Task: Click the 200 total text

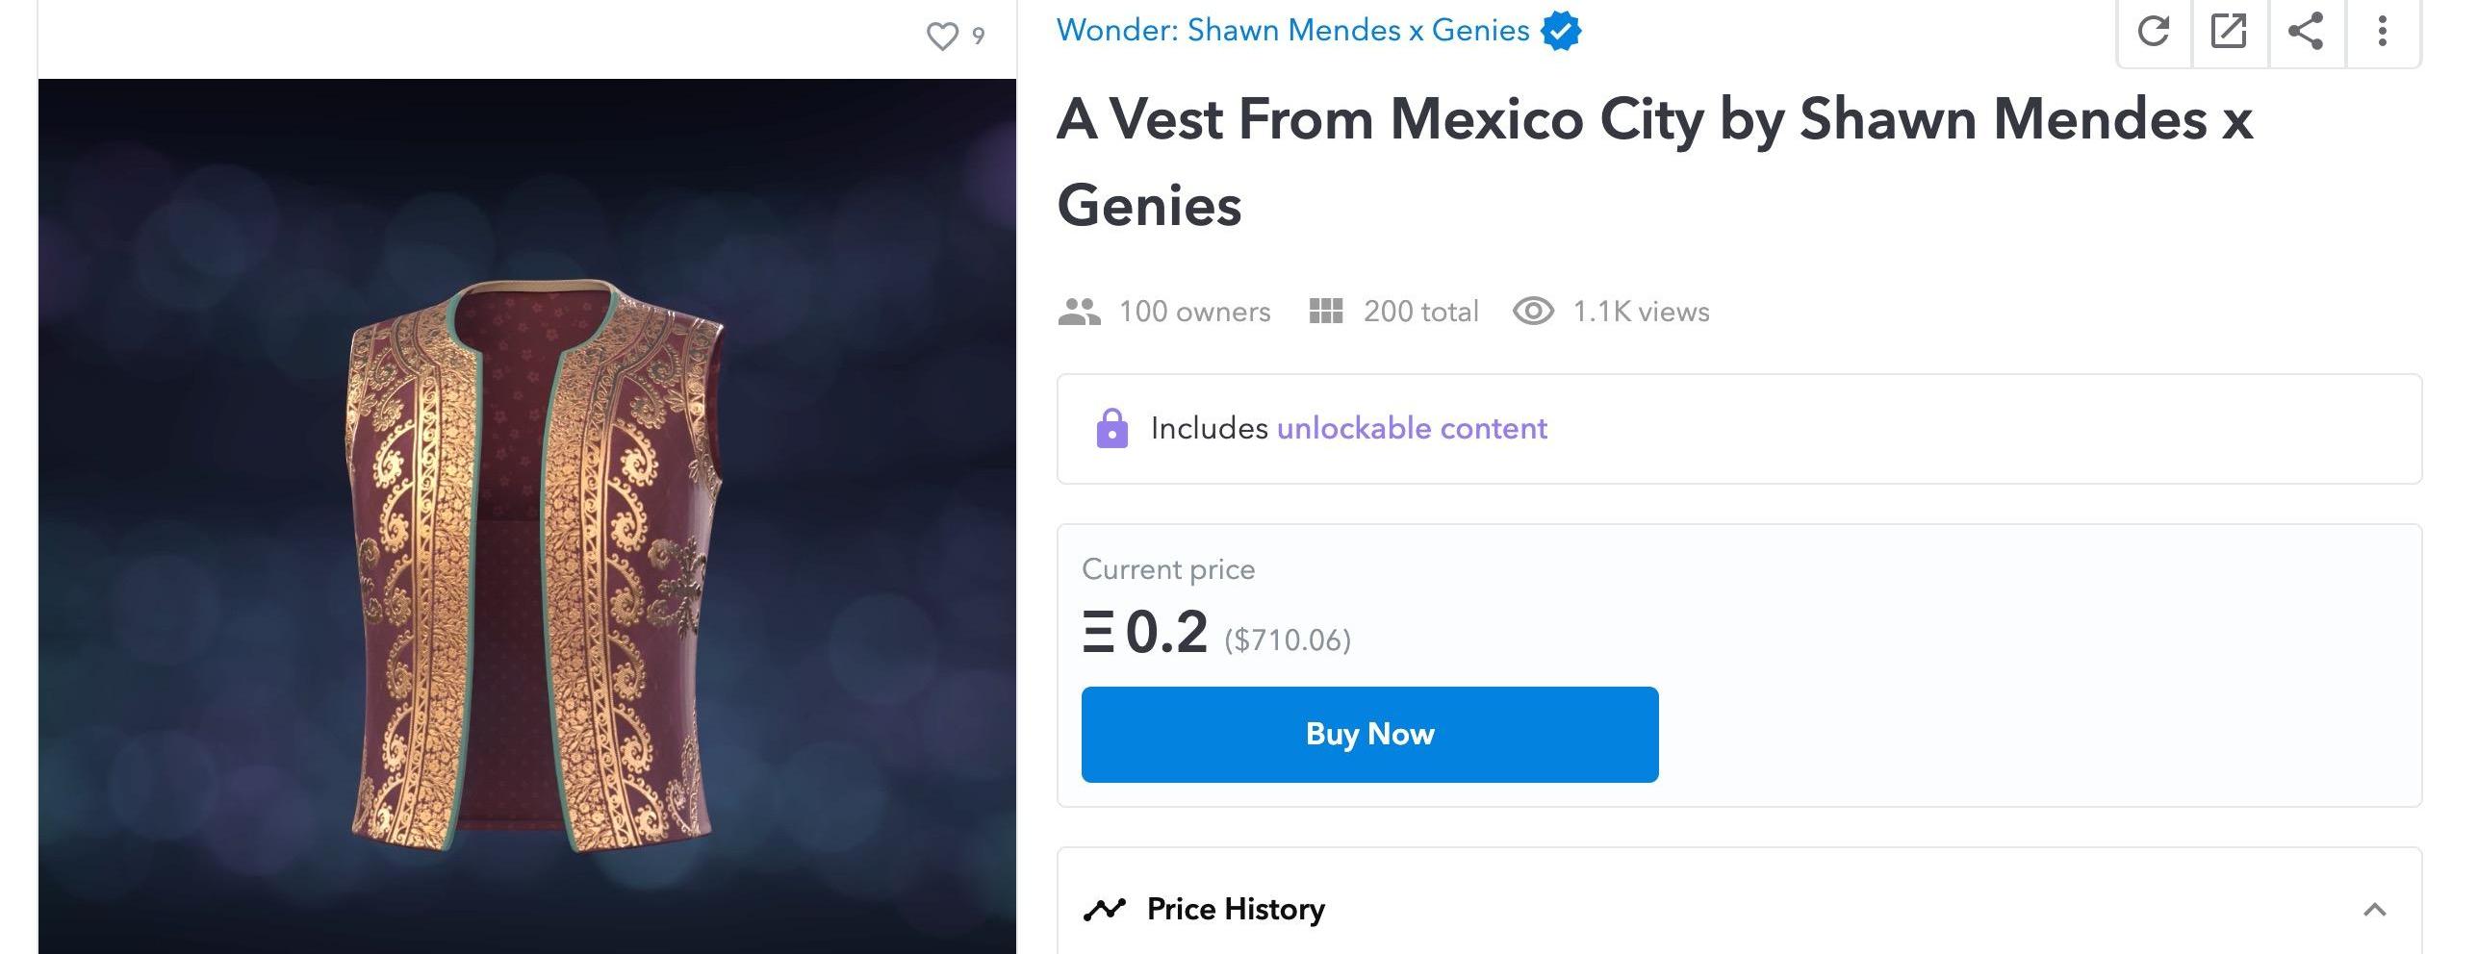Action: point(1420,312)
